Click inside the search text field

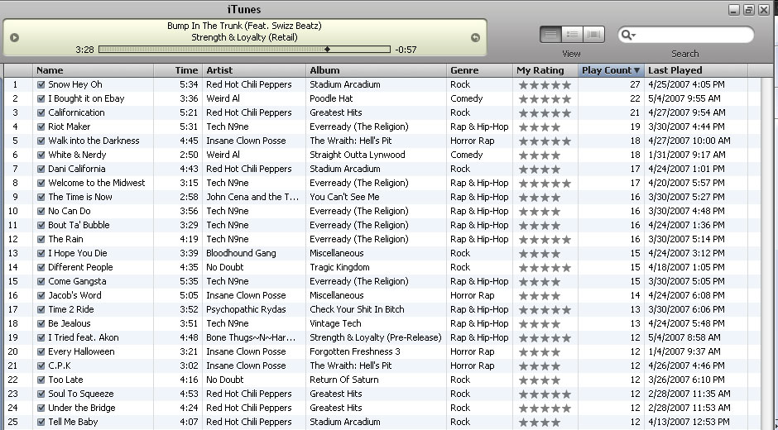click(692, 35)
